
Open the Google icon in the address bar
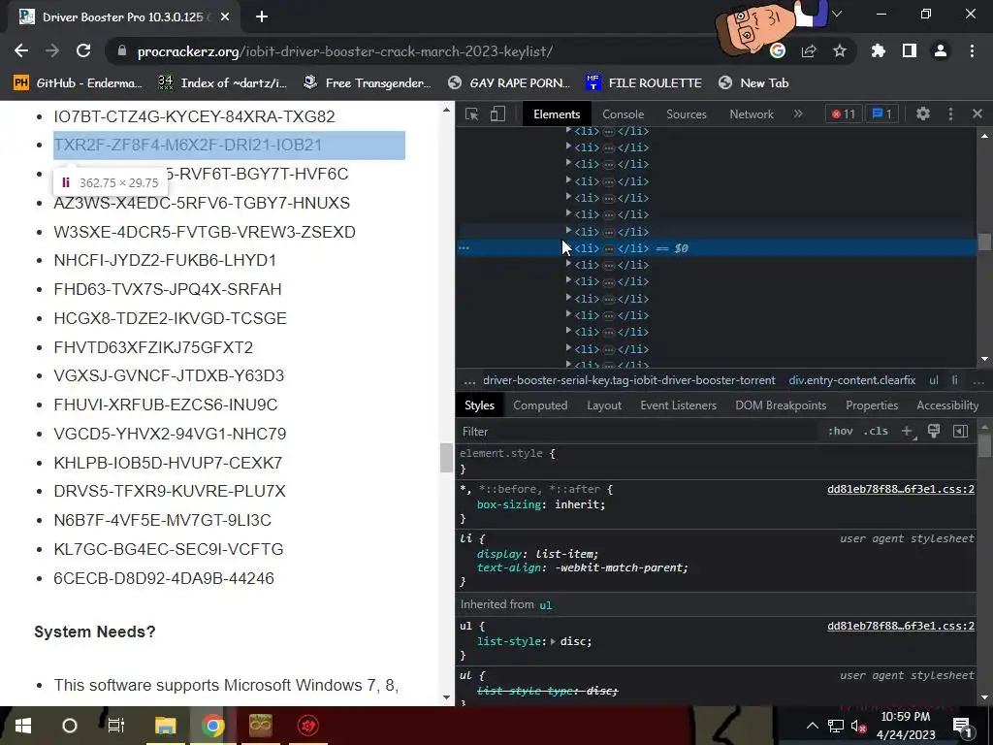coord(778,50)
